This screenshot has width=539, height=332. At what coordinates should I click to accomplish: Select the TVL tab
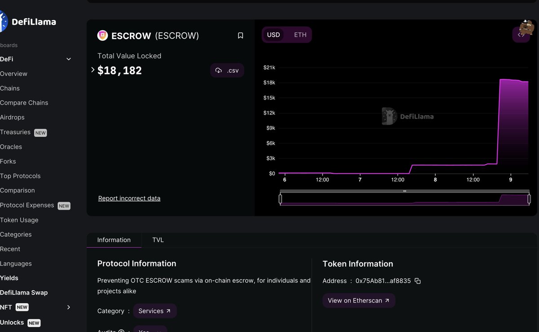pyautogui.click(x=158, y=240)
